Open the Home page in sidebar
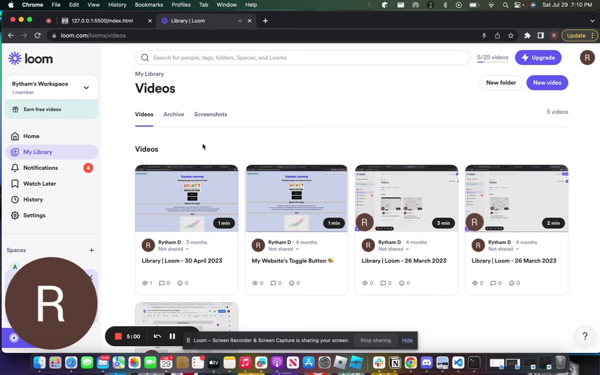Screen dimensions: 600x375 pyautogui.click(x=52, y=136)
